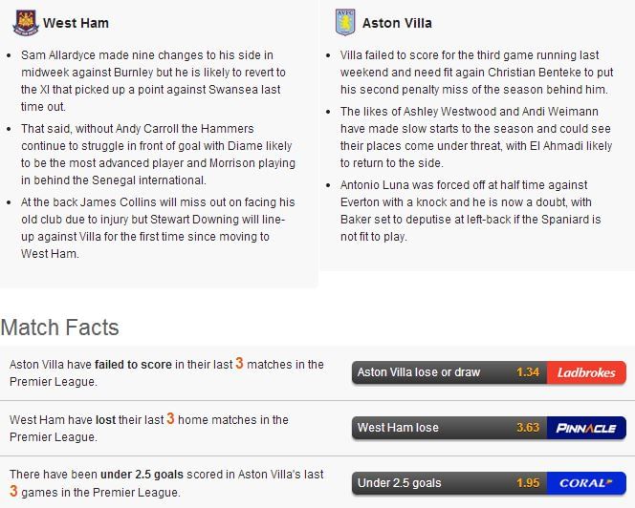Viewport: 635px width, 508px height.
Task: Open the Pinnacle bookmaker logo
Action: (586, 428)
